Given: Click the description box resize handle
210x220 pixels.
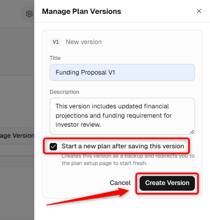Looking at the screenshot, I should (192, 132).
